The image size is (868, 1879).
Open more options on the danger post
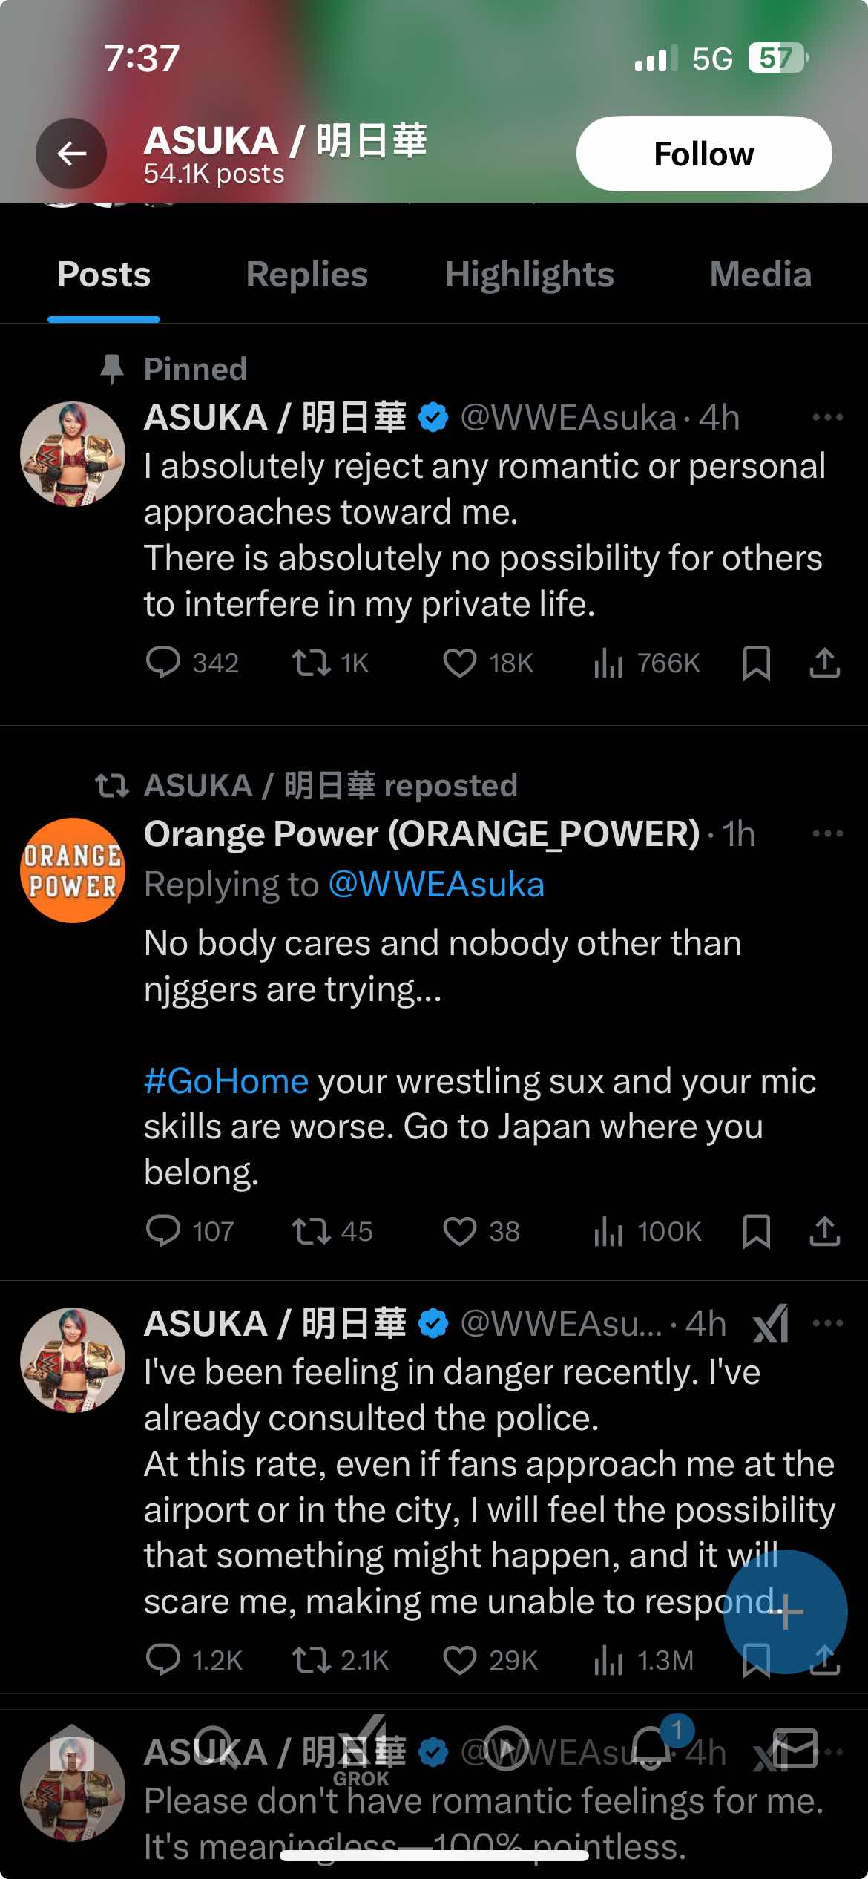(827, 1323)
